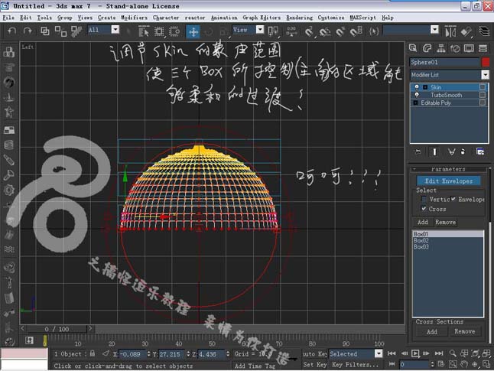Click box at right of Editable Poly row
494x371 pixels.
[483, 103]
